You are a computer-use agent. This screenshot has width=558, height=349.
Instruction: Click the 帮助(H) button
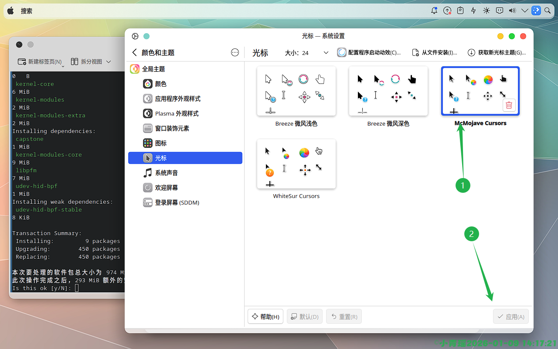tap(265, 317)
